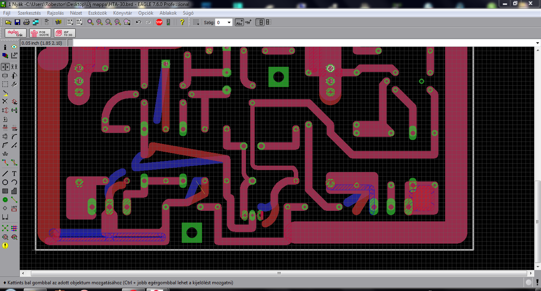The height and width of the screenshot is (291, 541).
Task: Click the command line input field
Action: pyautogui.click(x=303, y=43)
